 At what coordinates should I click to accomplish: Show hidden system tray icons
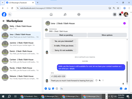coord(109,96)
